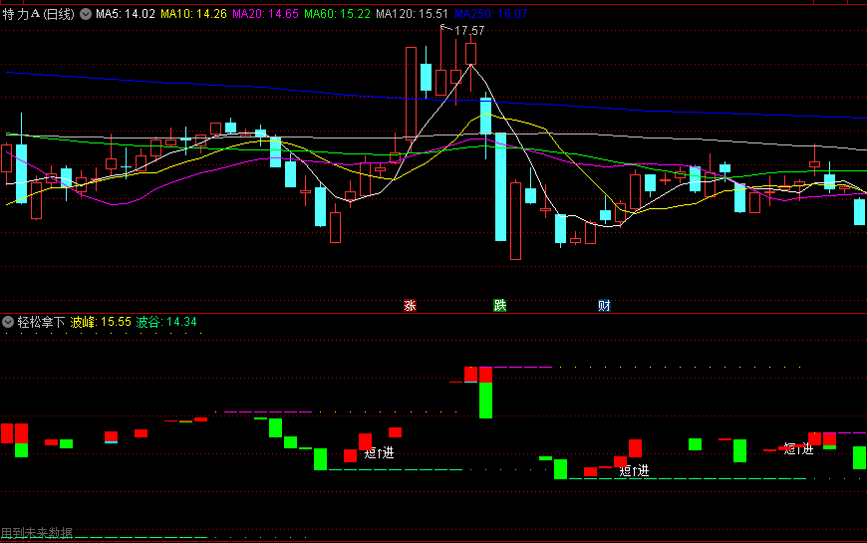Expand the 轻松拿下 indicator dropdown arrow

(x=8, y=321)
